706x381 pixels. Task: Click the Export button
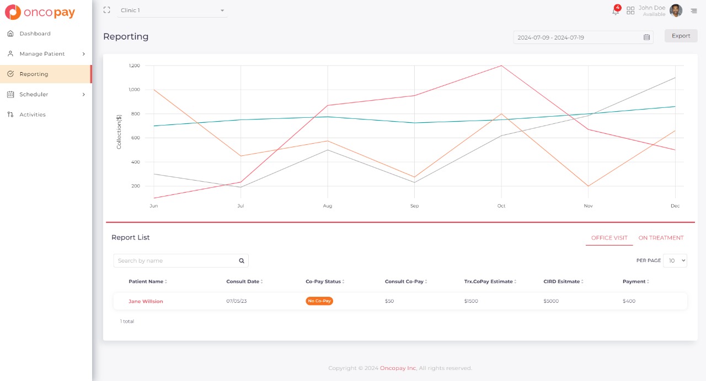click(681, 36)
